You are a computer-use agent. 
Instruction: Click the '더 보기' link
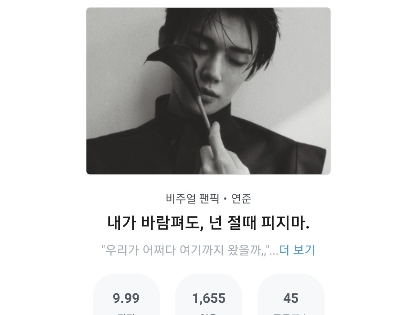297,250
